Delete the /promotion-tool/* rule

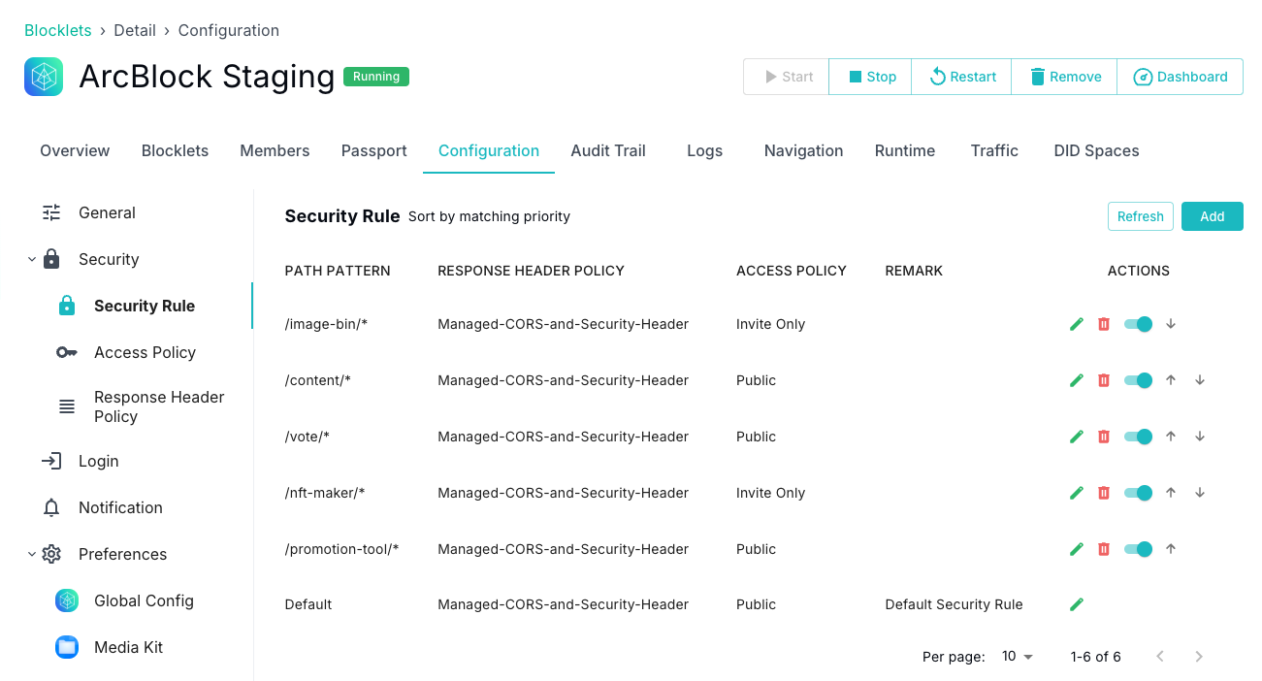(1103, 549)
